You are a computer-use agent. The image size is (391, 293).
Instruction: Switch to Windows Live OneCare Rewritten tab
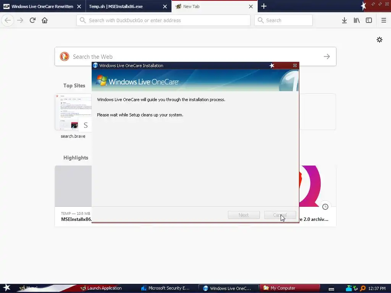click(42, 6)
